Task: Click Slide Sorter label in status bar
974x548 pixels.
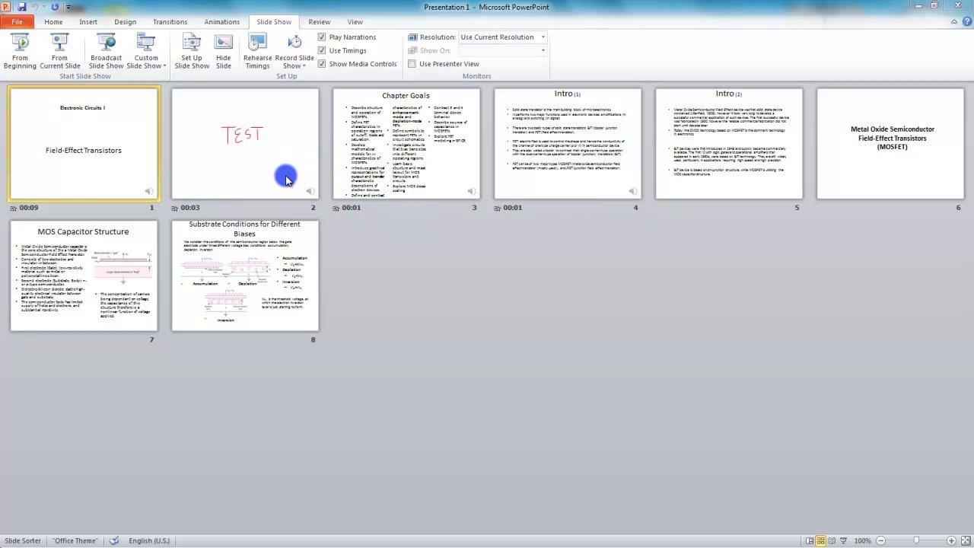Action: pos(23,540)
